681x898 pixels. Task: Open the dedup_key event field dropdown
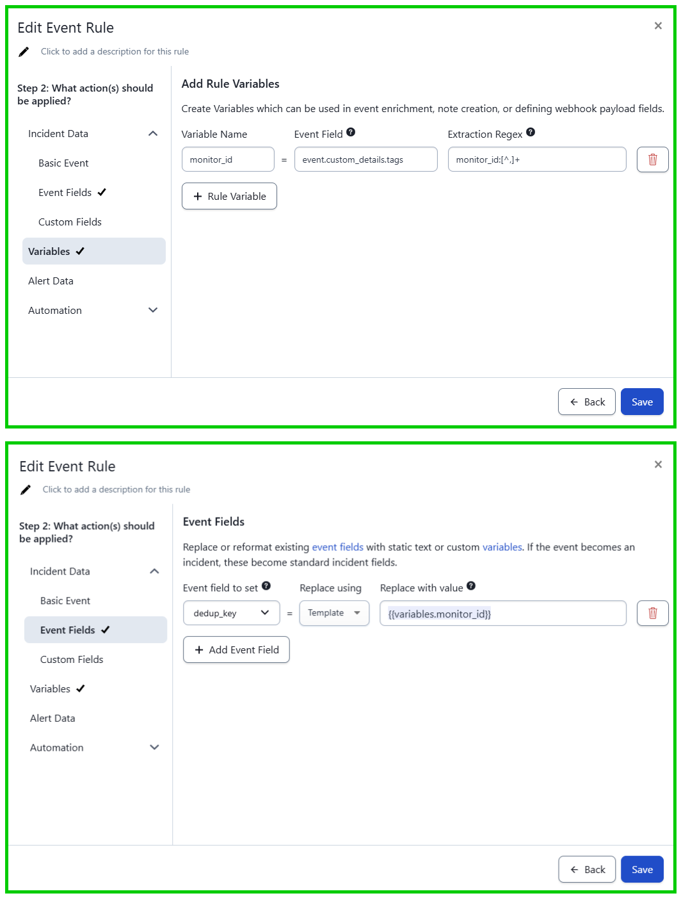click(232, 613)
